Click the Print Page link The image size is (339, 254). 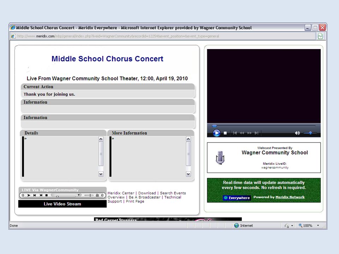click(x=135, y=201)
